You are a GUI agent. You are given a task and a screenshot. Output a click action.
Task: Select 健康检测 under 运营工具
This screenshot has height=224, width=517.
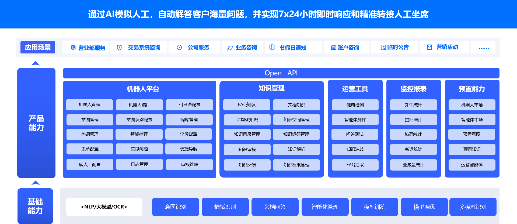tap(355, 105)
